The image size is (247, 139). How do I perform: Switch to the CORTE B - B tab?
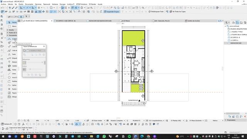(69, 21)
